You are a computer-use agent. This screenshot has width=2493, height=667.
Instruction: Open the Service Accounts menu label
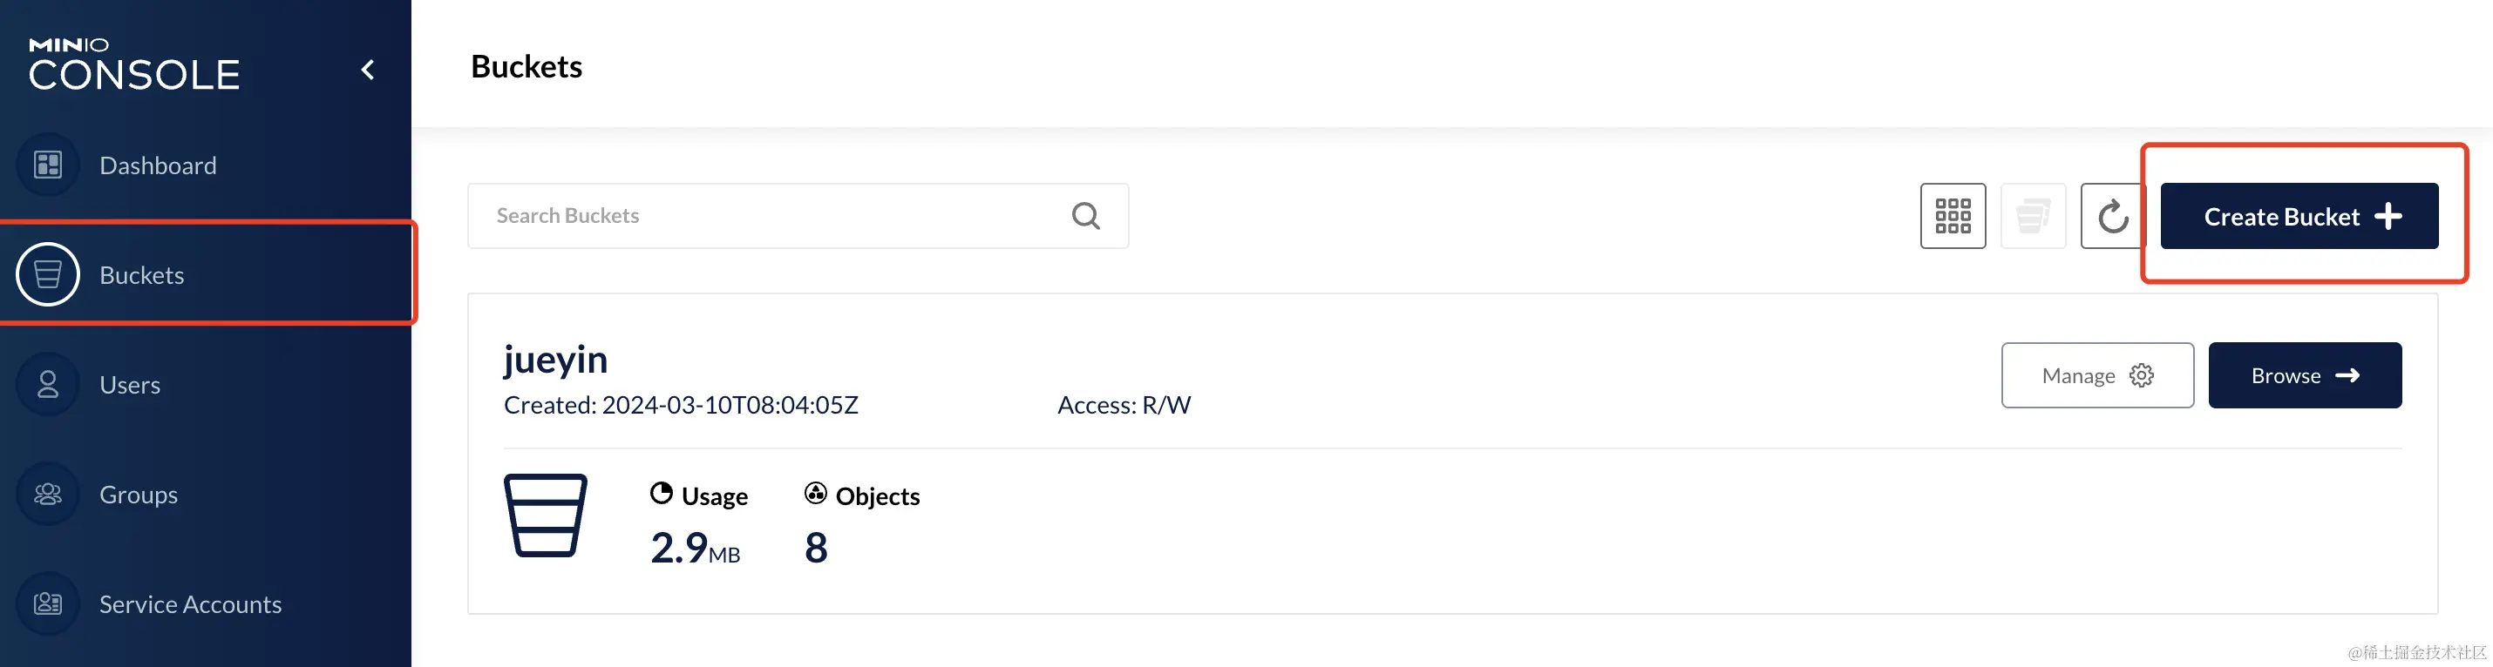pyautogui.click(x=191, y=604)
